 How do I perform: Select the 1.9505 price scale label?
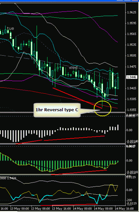(132, 56)
